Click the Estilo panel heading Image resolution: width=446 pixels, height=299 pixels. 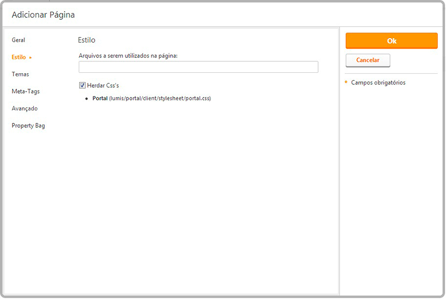tap(86, 40)
